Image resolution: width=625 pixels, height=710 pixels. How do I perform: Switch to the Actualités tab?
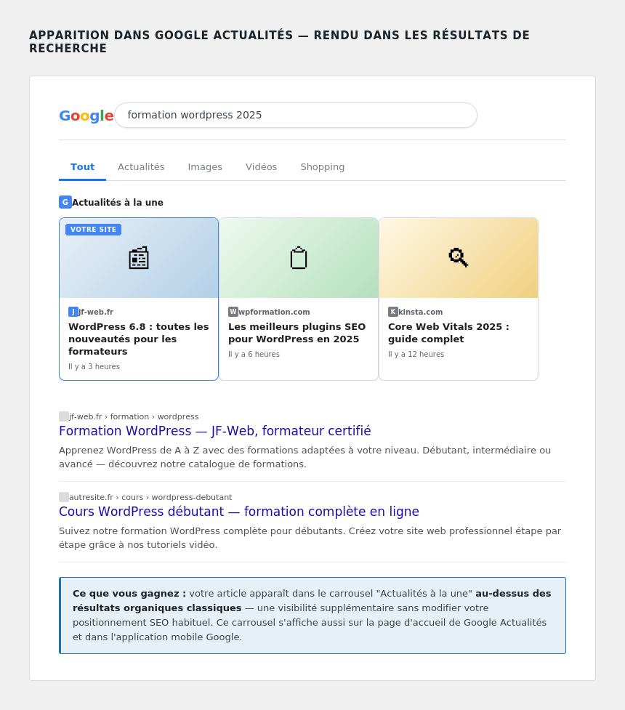pos(141,167)
